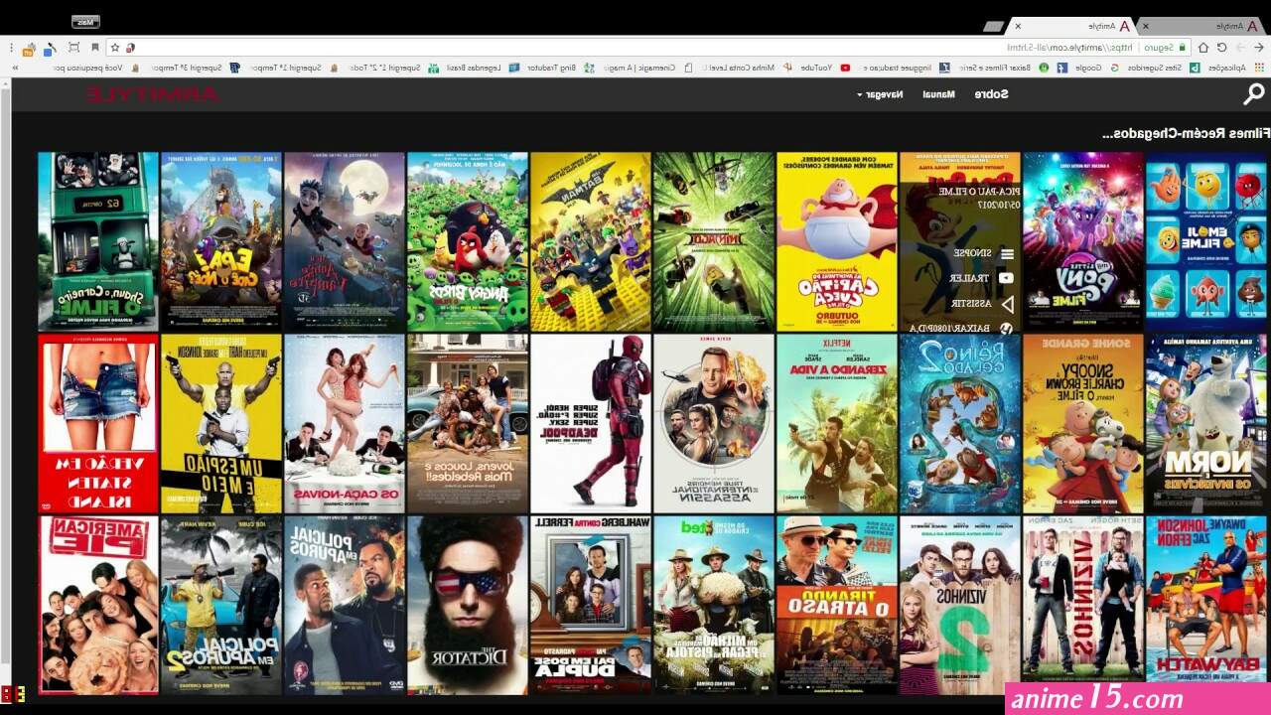1271x715 pixels.
Task: Open the Pai em Dose Dupla poster
Action: [x=591, y=605]
